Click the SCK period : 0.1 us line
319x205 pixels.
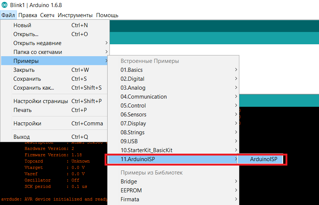tap(56, 186)
